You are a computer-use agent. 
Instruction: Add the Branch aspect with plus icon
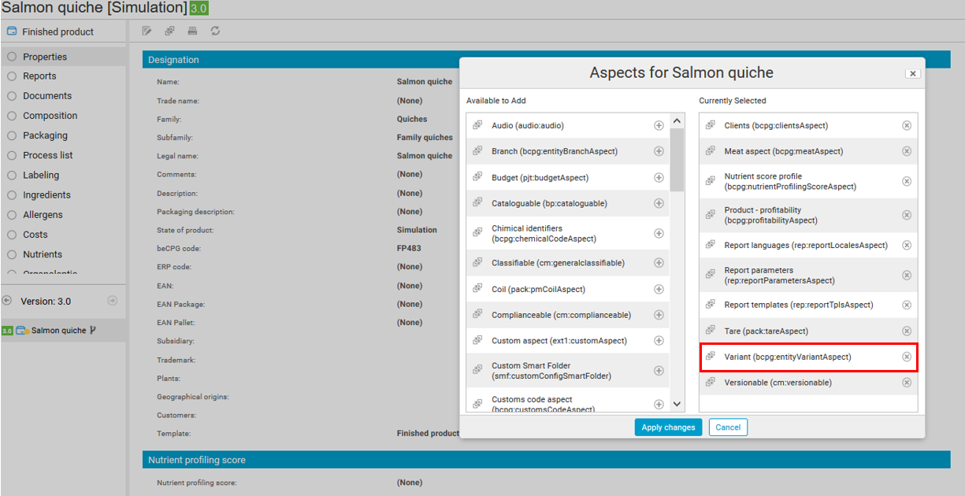[659, 151]
